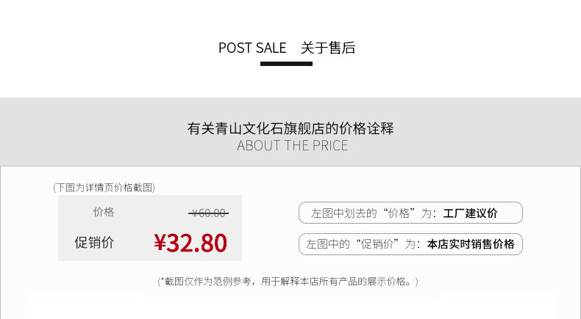Click the ¥ symbol of the red price
This screenshot has height=319, width=581.
160,243
